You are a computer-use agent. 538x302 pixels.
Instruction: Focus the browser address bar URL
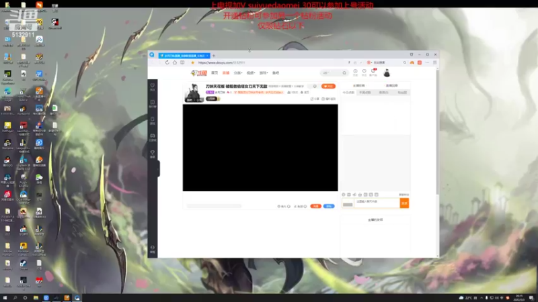point(221,62)
